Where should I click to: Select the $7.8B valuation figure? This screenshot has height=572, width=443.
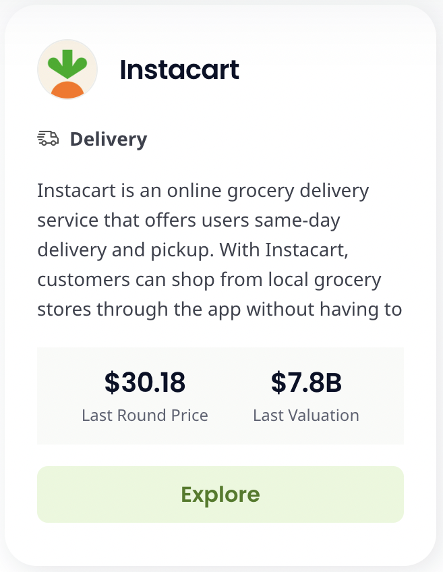306,382
